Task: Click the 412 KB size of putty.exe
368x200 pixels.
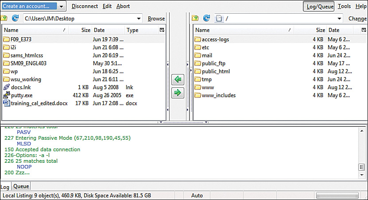Action: pos(81,95)
